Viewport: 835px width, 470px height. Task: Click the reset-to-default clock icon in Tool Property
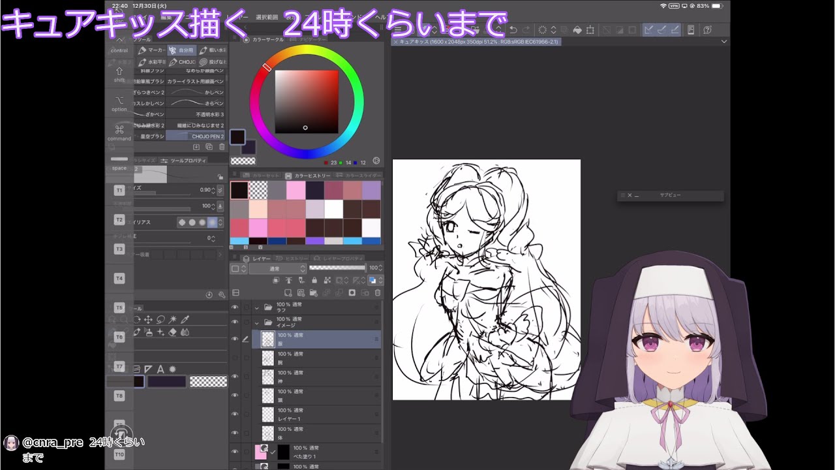(x=209, y=295)
